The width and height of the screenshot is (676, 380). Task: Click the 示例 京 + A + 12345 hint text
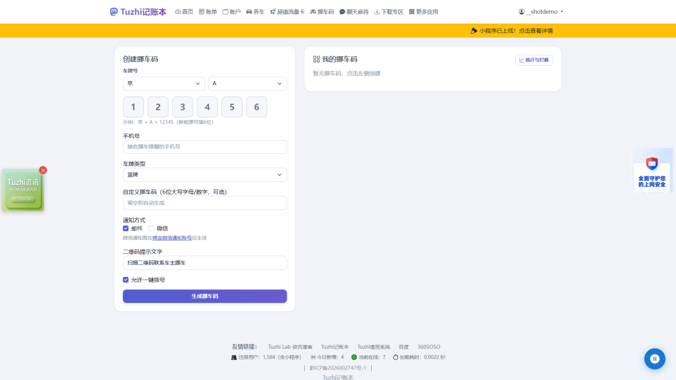click(x=168, y=122)
